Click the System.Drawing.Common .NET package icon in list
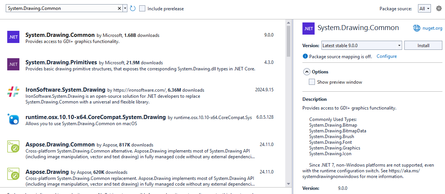 (x=13, y=37)
